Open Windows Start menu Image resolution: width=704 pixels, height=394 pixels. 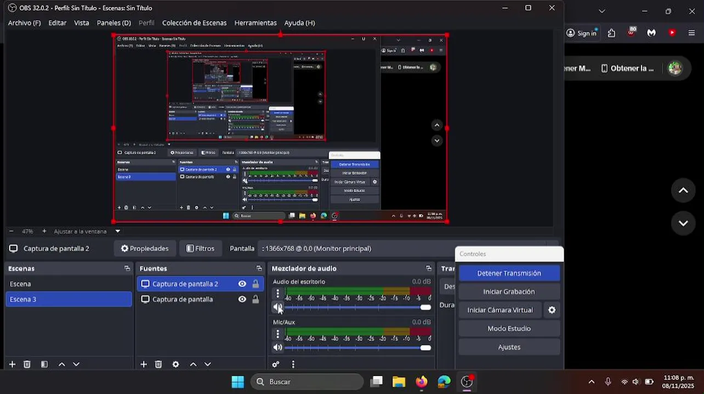(237, 381)
